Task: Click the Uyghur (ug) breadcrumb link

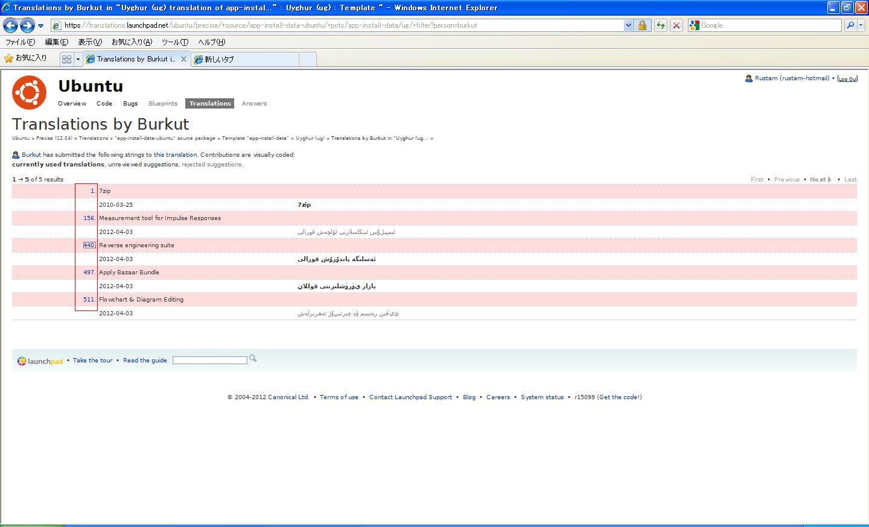Action: click(310, 138)
